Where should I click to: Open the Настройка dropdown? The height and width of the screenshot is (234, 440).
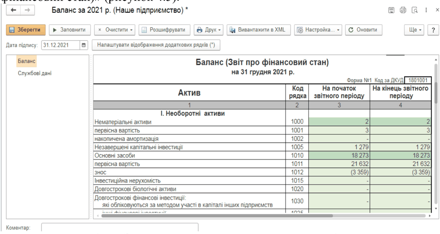(318, 30)
